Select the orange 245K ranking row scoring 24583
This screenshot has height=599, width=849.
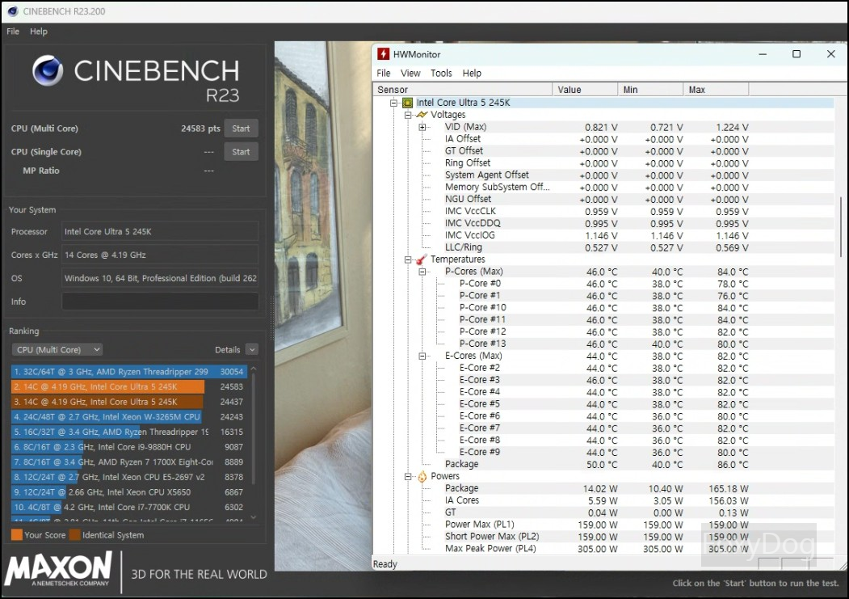click(x=129, y=386)
